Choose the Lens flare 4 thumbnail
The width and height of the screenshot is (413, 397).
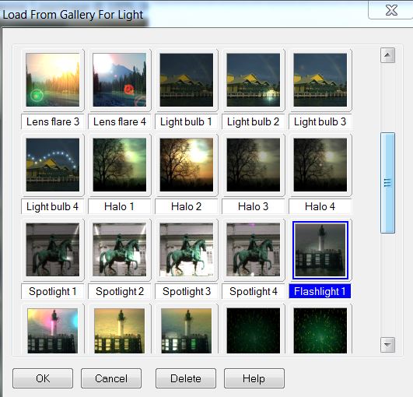click(120, 80)
